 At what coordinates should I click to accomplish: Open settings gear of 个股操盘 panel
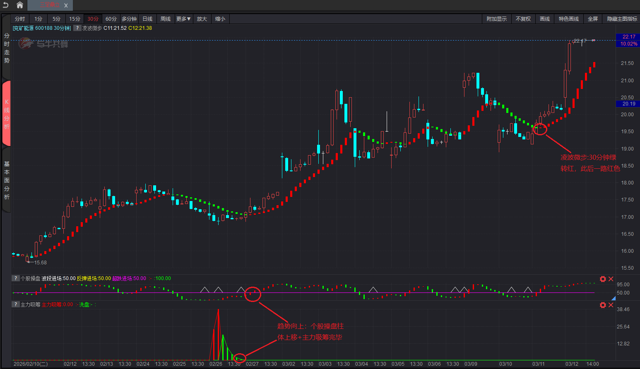tap(603, 279)
